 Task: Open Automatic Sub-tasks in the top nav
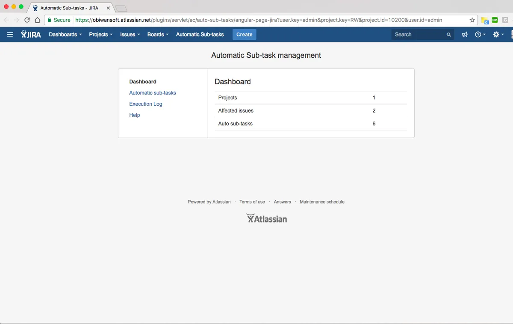(200, 35)
